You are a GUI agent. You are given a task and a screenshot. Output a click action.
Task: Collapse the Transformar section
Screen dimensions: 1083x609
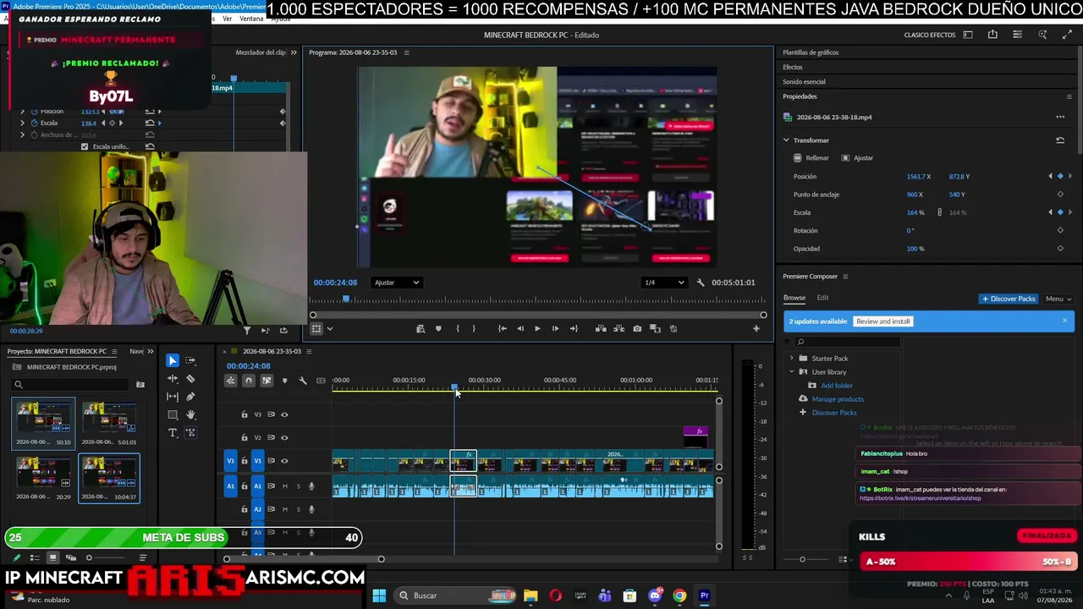coord(786,140)
